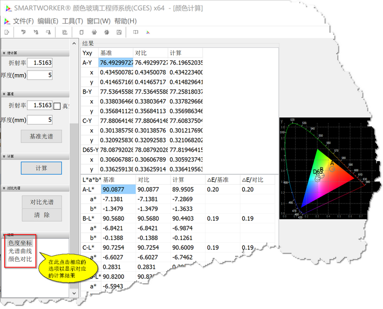Open the 工具(T) menu
Viewport: 383px width, 309px height.
tap(72, 21)
